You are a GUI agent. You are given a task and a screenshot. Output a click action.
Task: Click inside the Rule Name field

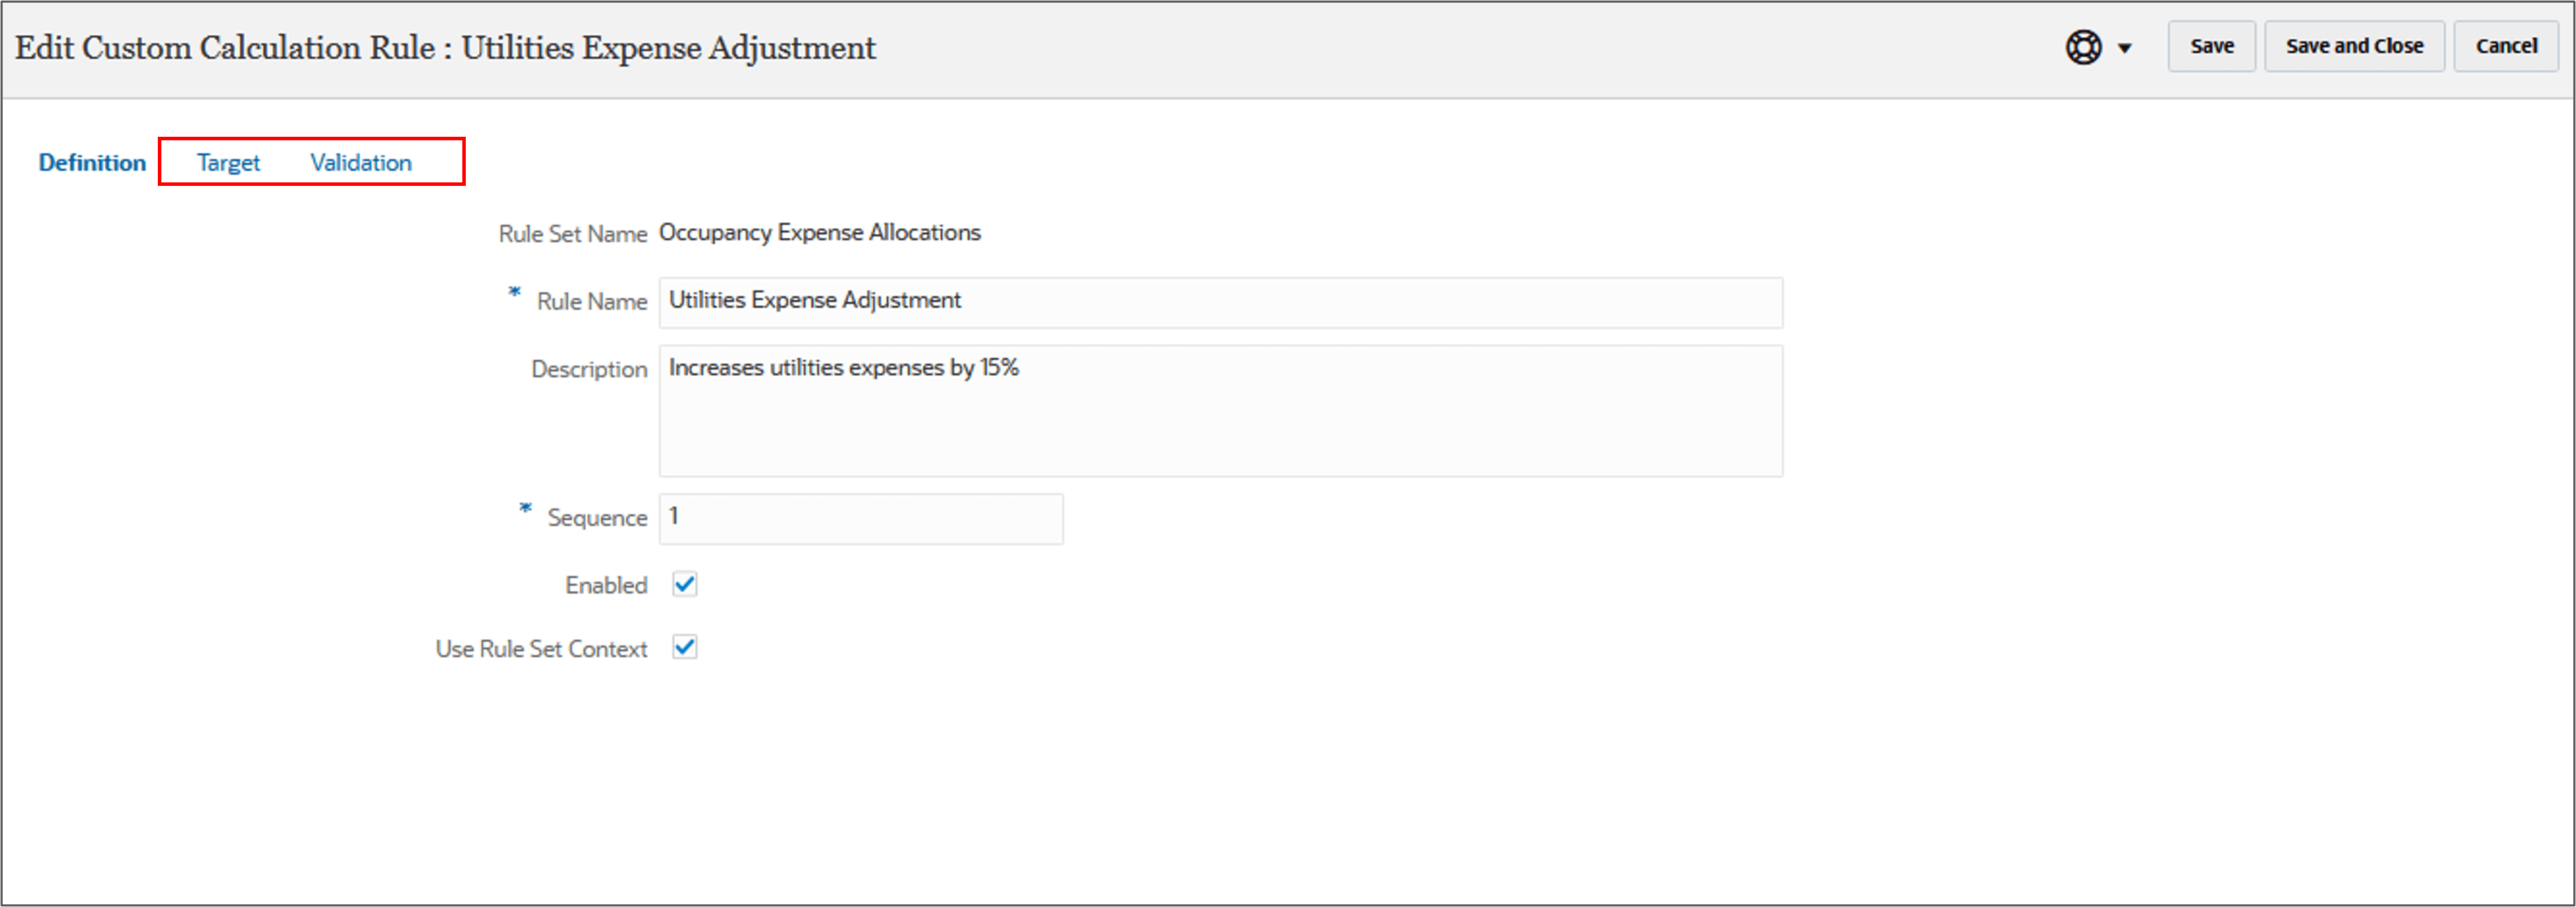click(x=1220, y=302)
